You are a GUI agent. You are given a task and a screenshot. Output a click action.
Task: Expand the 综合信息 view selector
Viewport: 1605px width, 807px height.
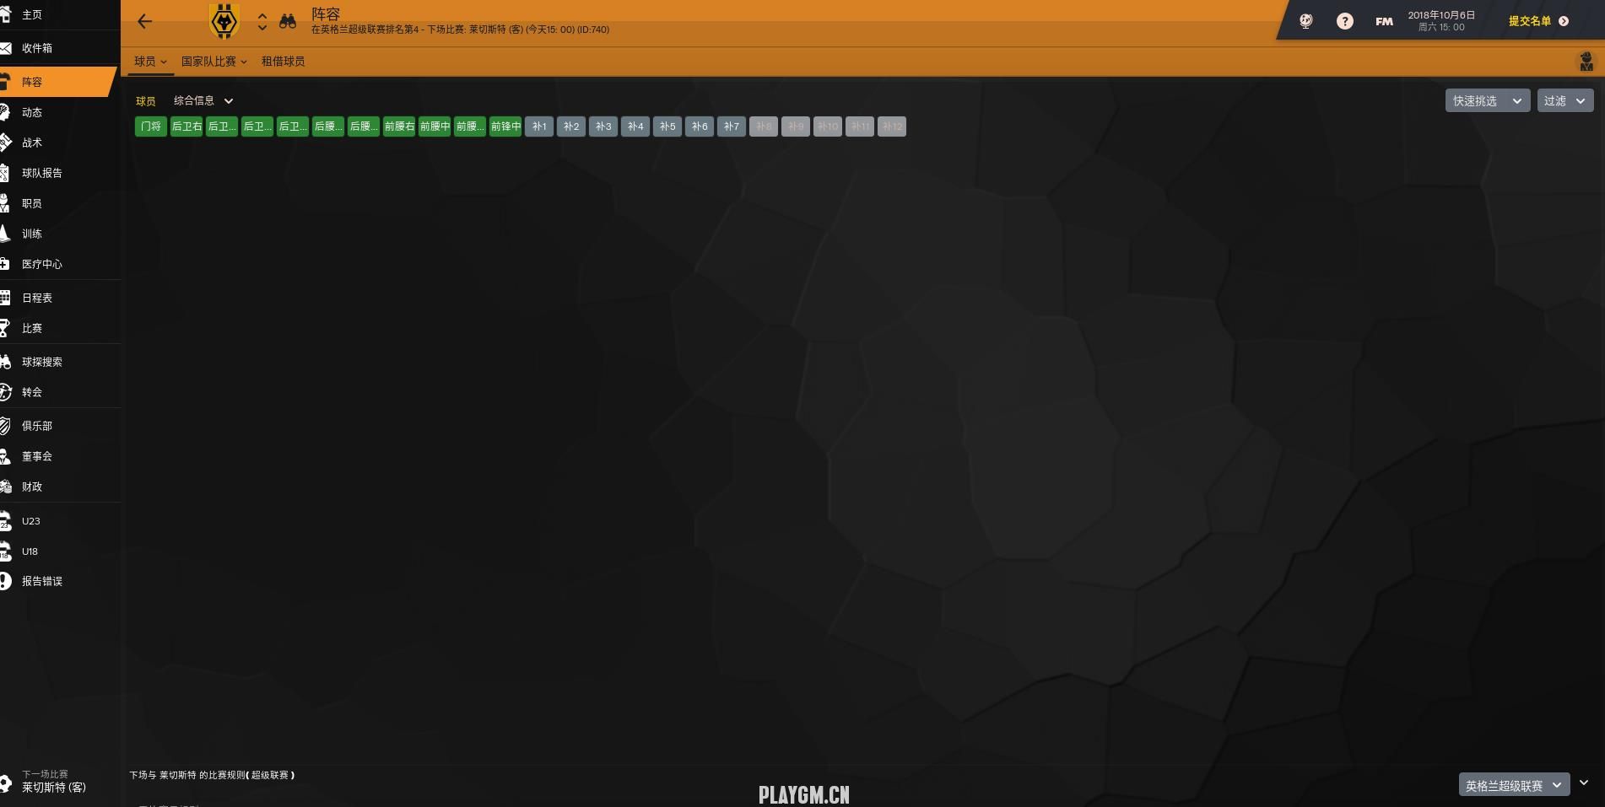coord(203,100)
